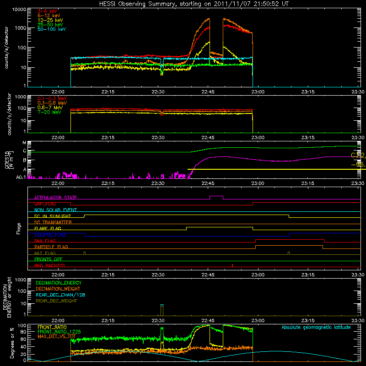Image resolution: width=366 pixels, height=366 pixels.
Task: Click the 10000 y-axis tick label
Action: click(19, 10)
